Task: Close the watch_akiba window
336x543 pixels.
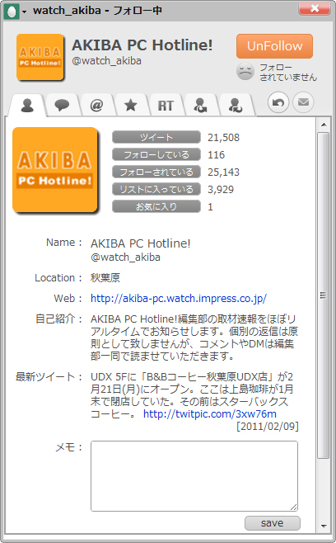Action: pyautogui.click(x=315, y=8)
